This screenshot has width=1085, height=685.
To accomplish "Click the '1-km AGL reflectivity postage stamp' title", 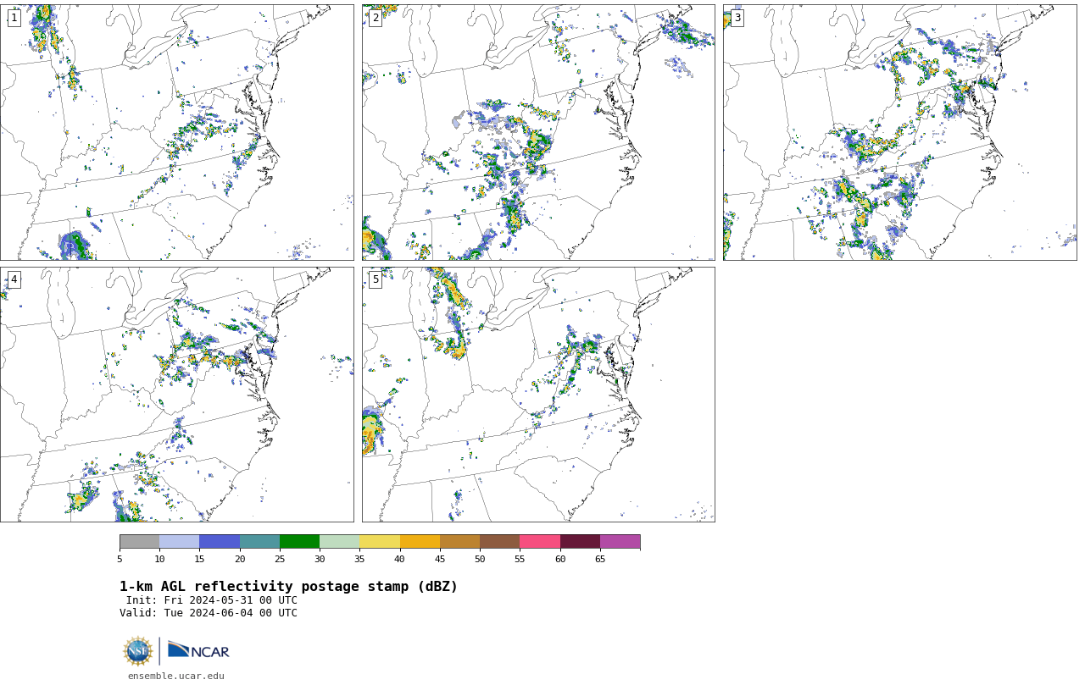I will (x=288, y=587).
